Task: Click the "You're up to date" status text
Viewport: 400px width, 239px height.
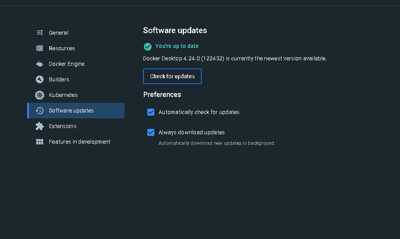Action: (x=177, y=46)
